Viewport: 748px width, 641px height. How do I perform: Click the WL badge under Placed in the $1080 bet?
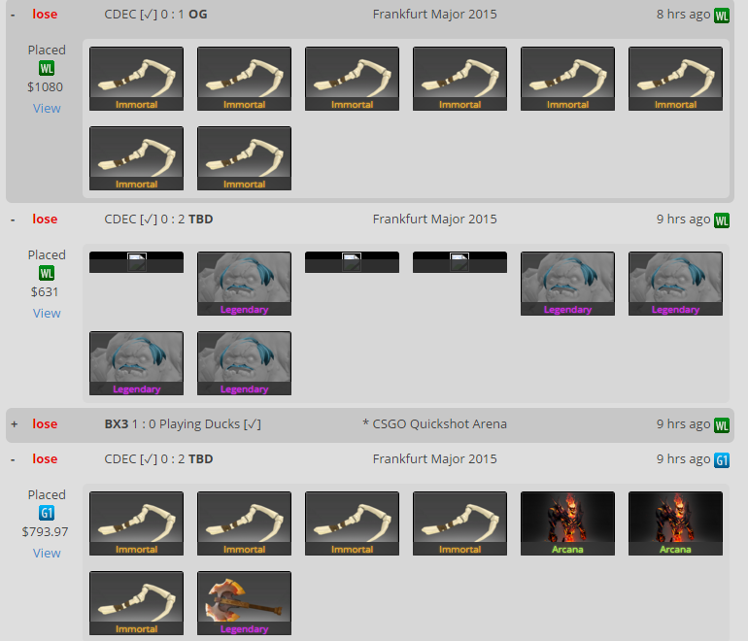coord(47,68)
